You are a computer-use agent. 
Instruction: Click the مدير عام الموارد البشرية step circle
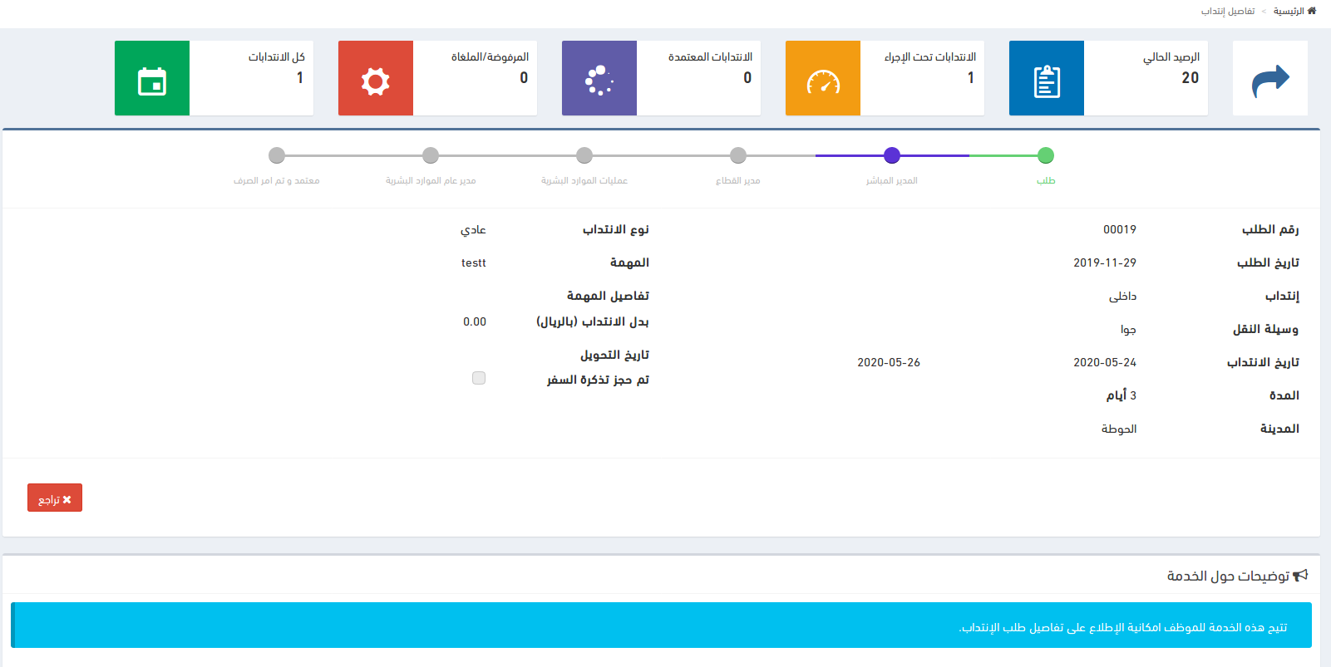coord(431,155)
